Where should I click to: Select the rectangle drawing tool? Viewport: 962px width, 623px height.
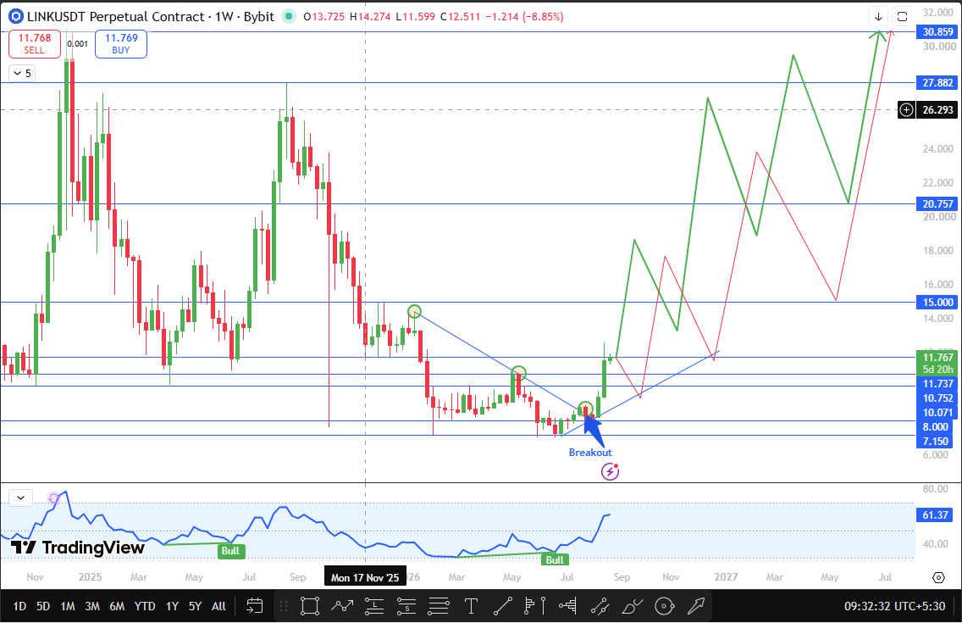310,606
